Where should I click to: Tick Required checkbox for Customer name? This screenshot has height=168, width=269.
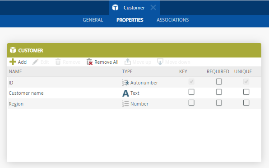(x=219, y=92)
